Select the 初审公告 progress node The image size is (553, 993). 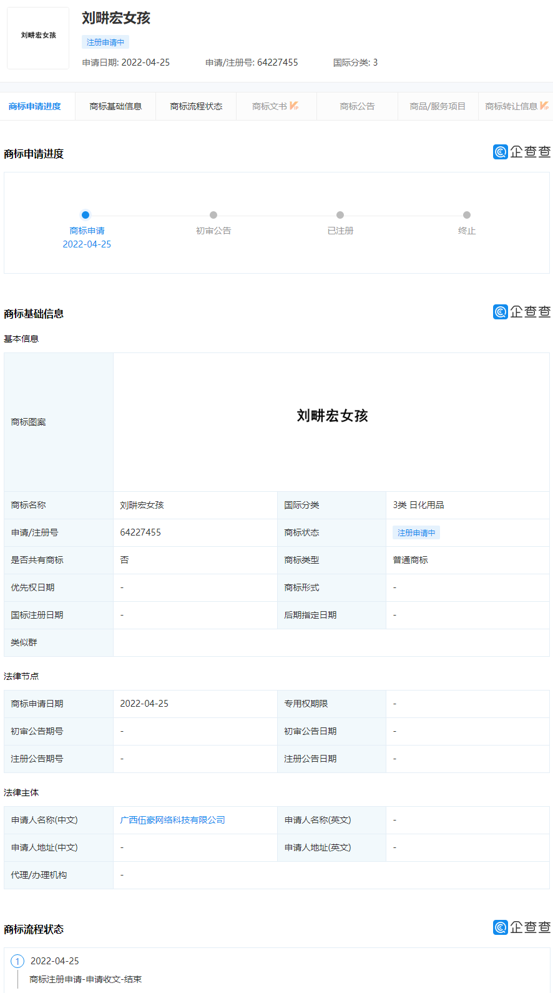click(x=213, y=215)
